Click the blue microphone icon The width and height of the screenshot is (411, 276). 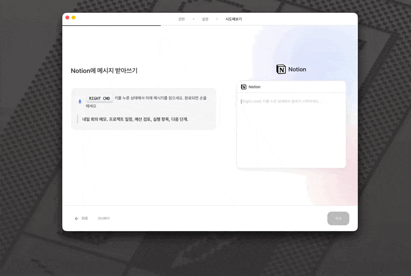tap(80, 101)
